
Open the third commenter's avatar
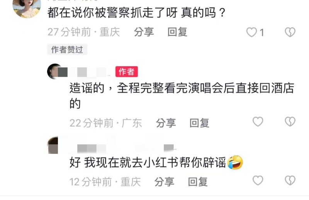pyautogui.click(x=53, y=145)
